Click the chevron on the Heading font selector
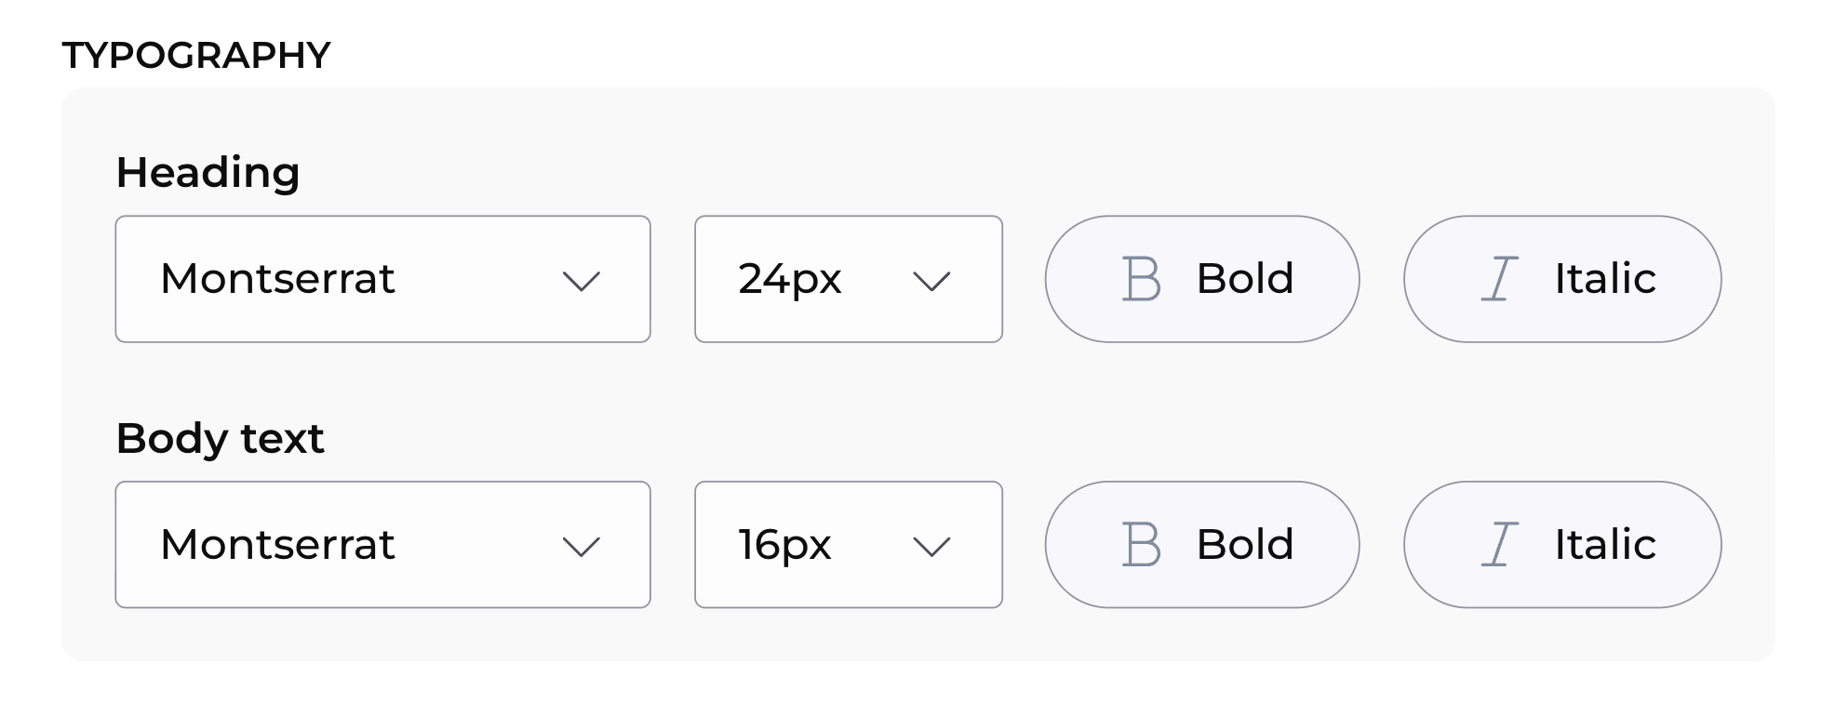 point(583,280)
